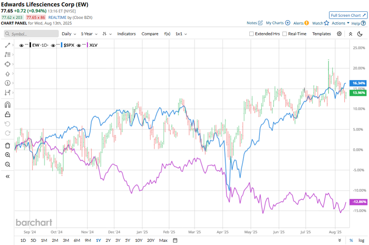Click the undo arrow icon
This screenshot has height=245, width=369.
[x=7, y=124]
